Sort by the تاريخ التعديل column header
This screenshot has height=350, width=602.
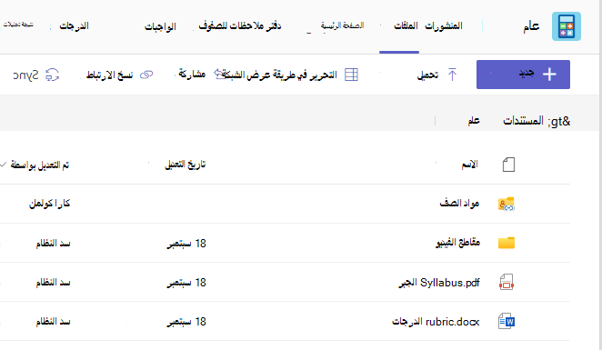(x=186, y=165)
